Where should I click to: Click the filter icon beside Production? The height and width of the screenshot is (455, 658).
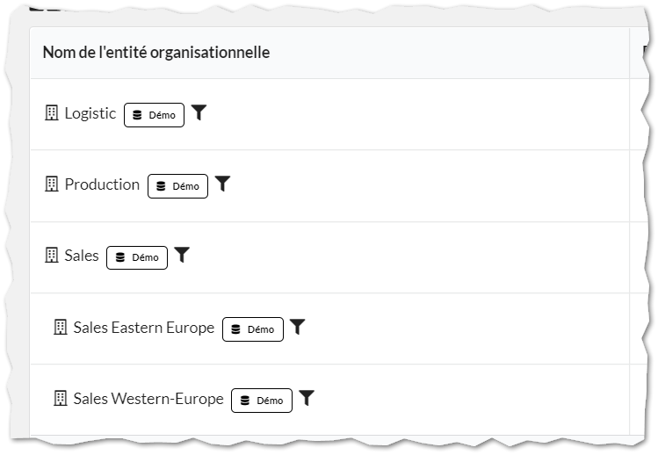(x=223, y=184)
